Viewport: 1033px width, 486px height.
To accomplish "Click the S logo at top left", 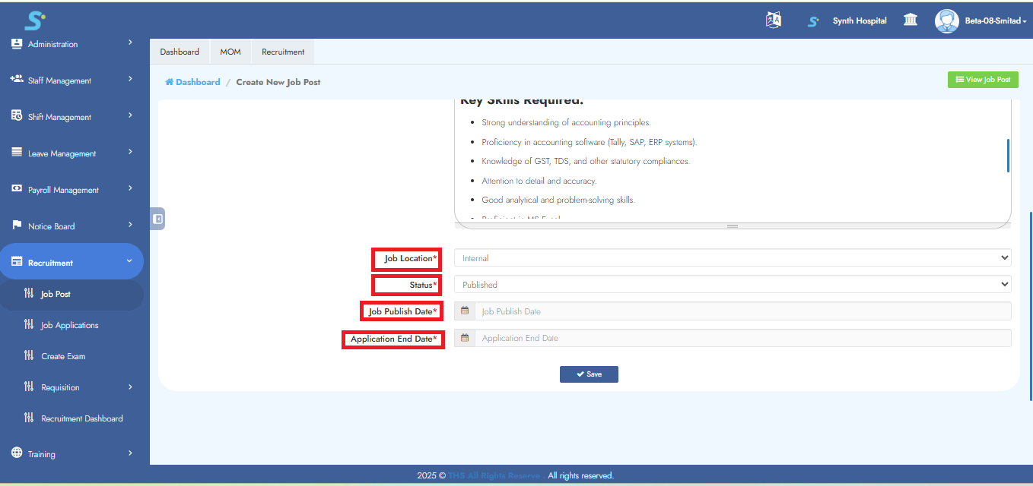I will pyautogui.click(x=34, y=21).
